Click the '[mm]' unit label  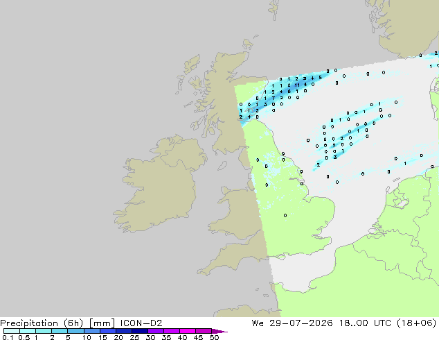coord(102,323)
